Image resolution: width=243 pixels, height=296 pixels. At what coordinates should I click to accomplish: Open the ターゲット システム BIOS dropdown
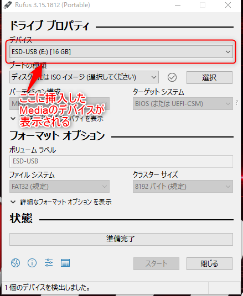183,103
